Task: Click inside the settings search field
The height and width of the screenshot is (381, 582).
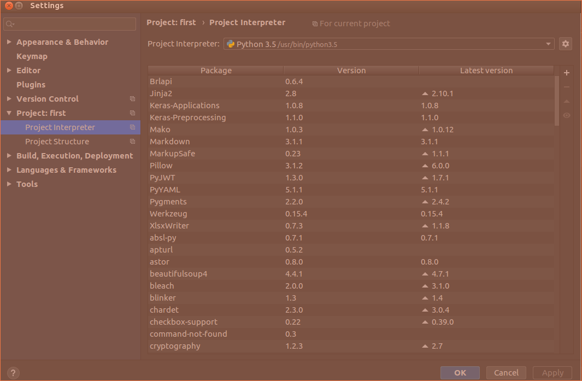Action: point(70,24)
